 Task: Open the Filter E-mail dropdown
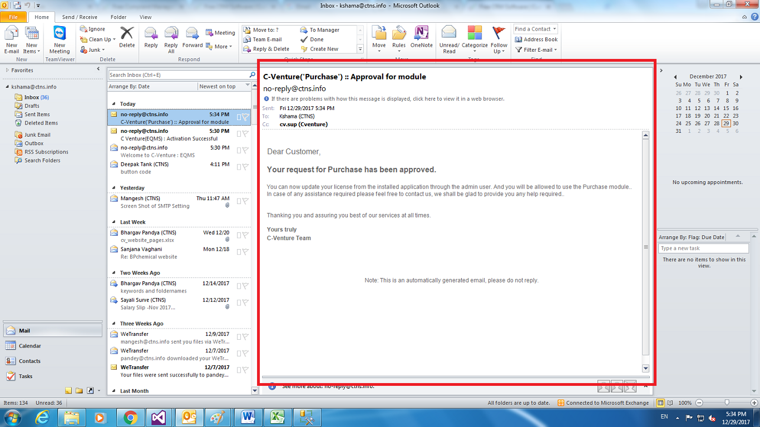(x=536, y=50)
